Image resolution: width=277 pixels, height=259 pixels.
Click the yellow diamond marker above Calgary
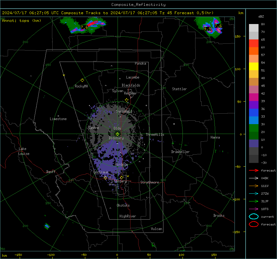tap(122, 177)
